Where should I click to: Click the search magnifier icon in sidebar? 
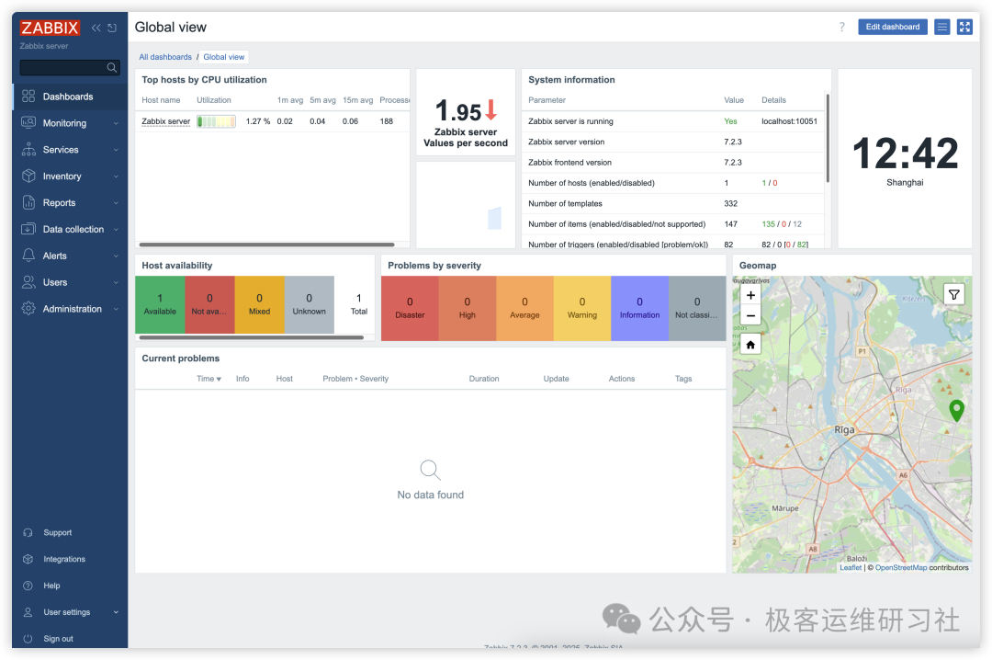(x=112, y=67)
